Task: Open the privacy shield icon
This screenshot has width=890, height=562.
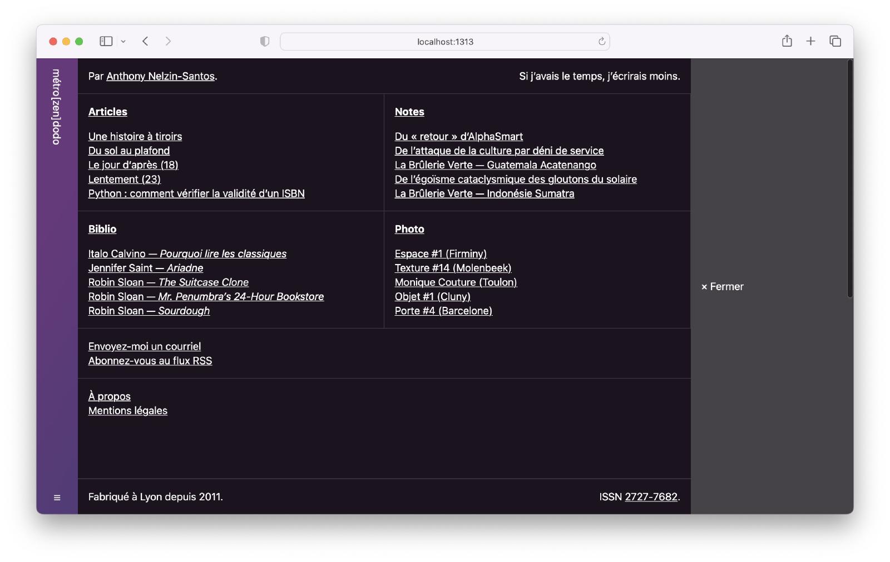Action: [x=265, y=41]
